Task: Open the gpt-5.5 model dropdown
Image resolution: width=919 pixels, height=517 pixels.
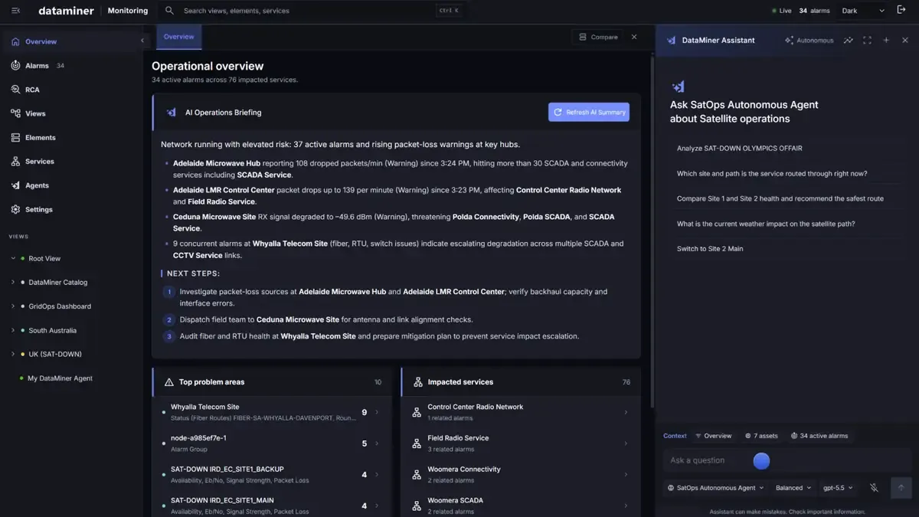Action: pos(837,488)
